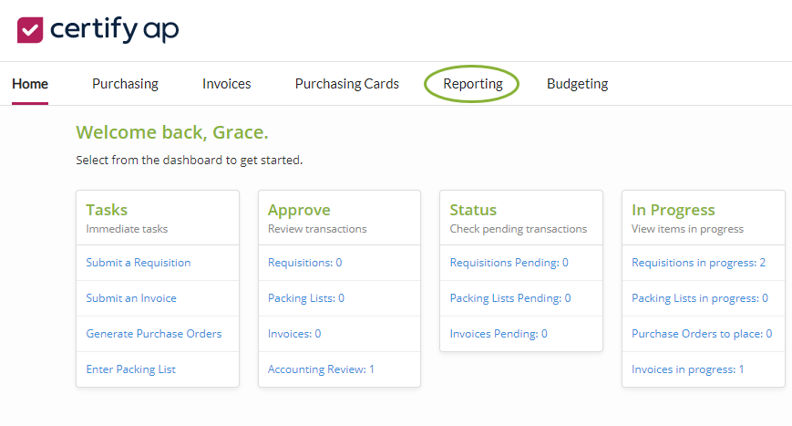
Task: Open the Reporting tab
Action: click(x=472, y=84)
